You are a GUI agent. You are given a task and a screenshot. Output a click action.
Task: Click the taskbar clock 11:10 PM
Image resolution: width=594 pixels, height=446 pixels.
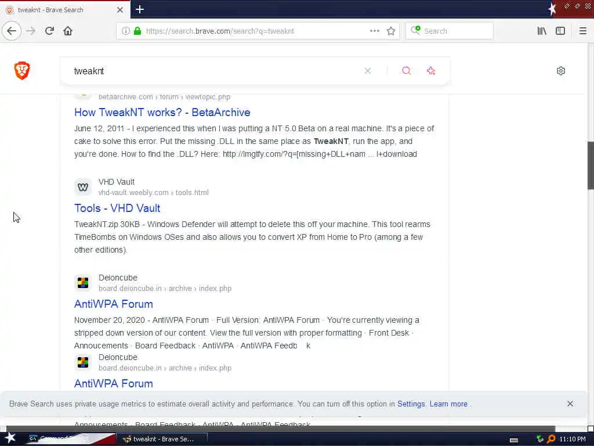point(573,439)
